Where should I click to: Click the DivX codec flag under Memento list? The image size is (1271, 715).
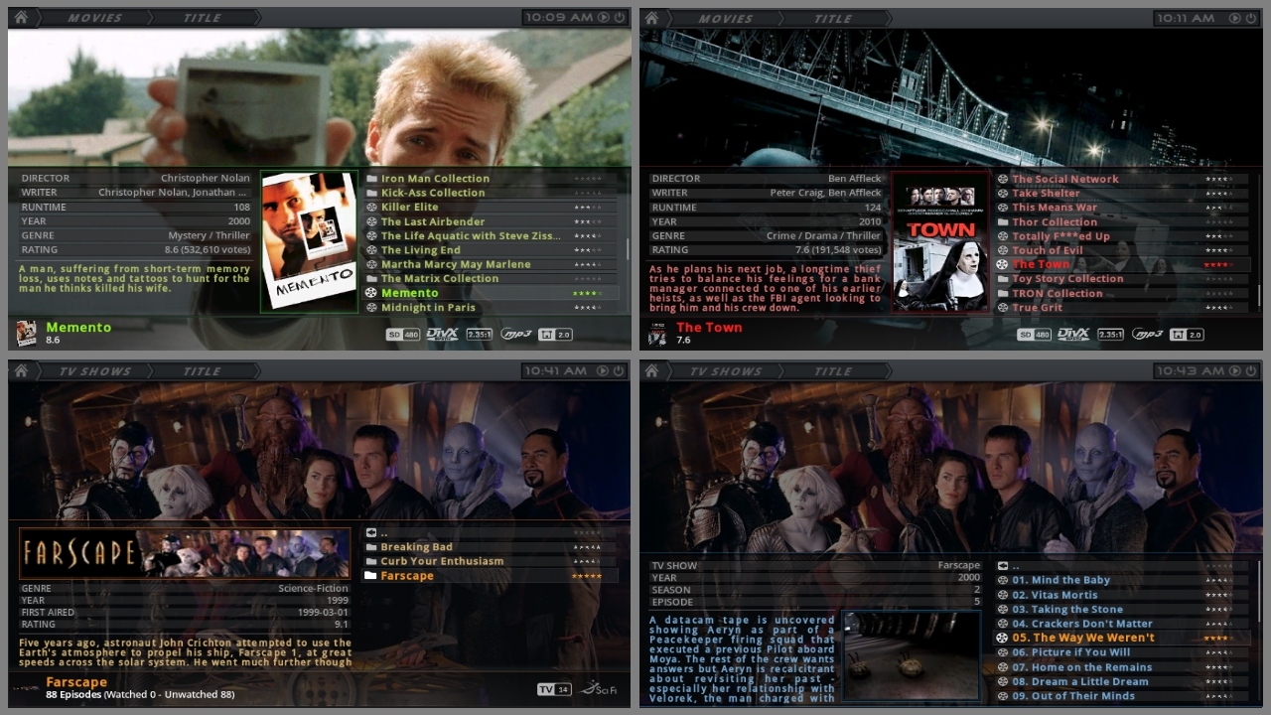[442, 335]
